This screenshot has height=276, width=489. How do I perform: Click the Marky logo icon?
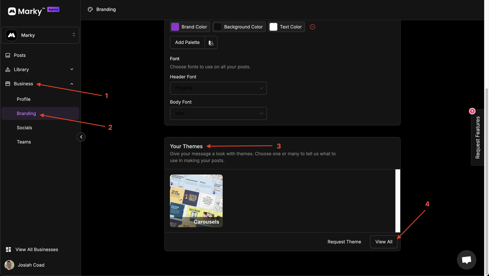coord(12,11)
